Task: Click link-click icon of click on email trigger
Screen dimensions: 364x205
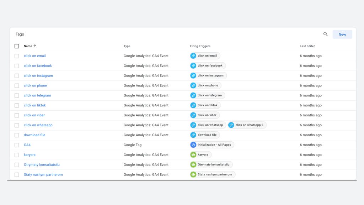Action: click(x=193, y=56)
